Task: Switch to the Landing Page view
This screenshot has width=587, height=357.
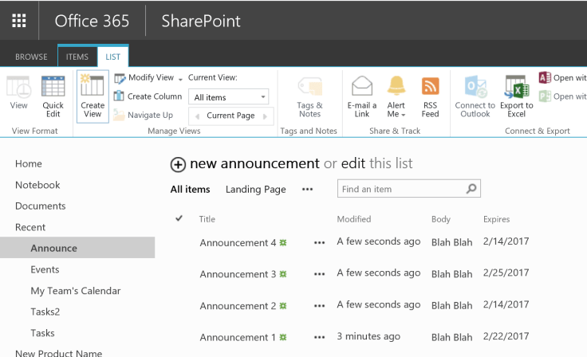Action: tap(256, 190)
